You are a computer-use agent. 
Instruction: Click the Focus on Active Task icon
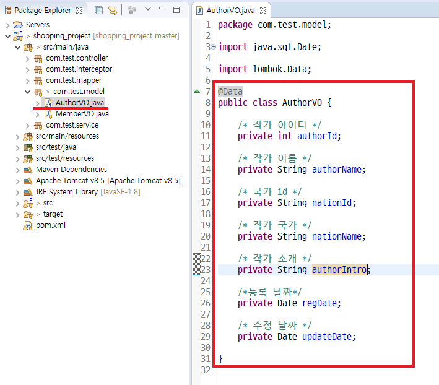[132, 11]
